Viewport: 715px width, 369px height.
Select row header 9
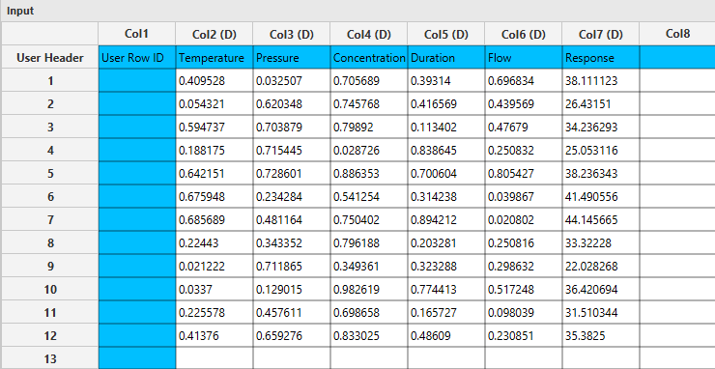50,266
